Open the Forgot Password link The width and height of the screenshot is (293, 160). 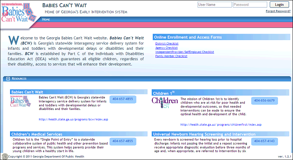(278, 11)
